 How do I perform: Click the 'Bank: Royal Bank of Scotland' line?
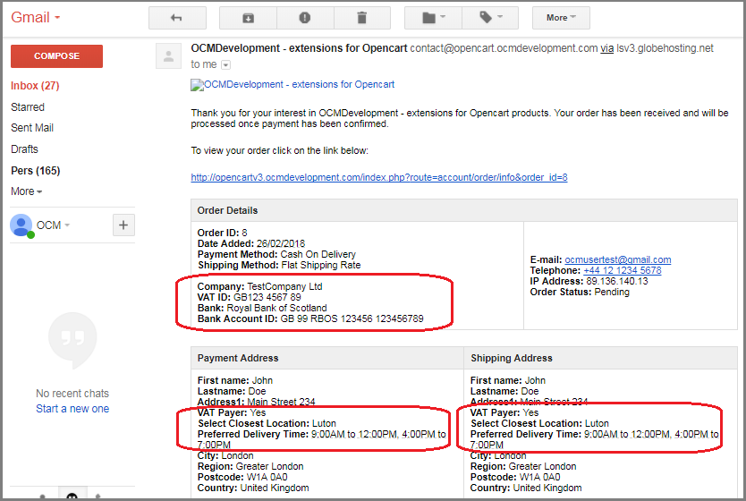(262, 309)
